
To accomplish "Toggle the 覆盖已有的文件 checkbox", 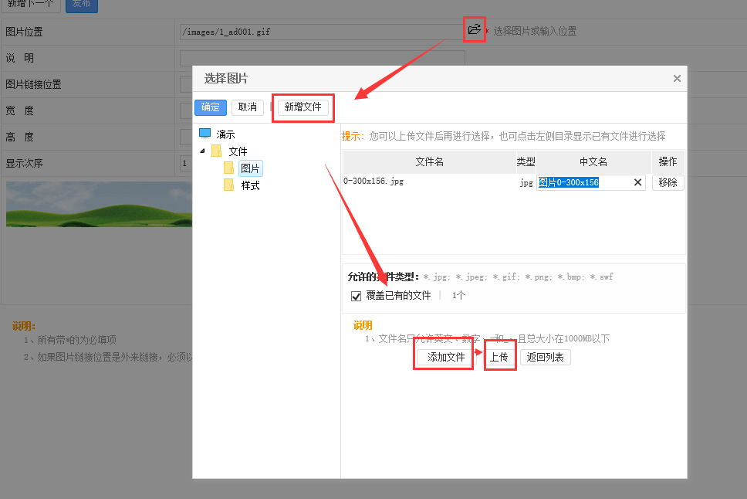I will pyautogui.click(x=357, y=296).
